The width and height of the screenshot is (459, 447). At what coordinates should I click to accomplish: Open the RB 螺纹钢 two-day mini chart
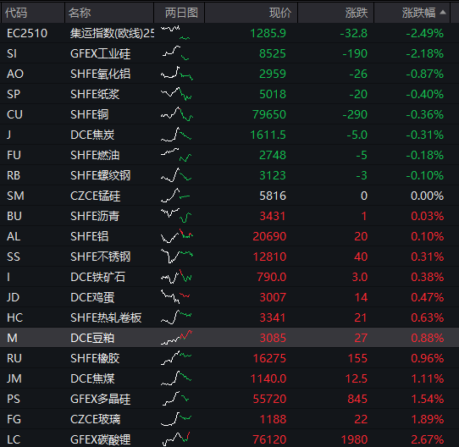[x=176, y=175]
